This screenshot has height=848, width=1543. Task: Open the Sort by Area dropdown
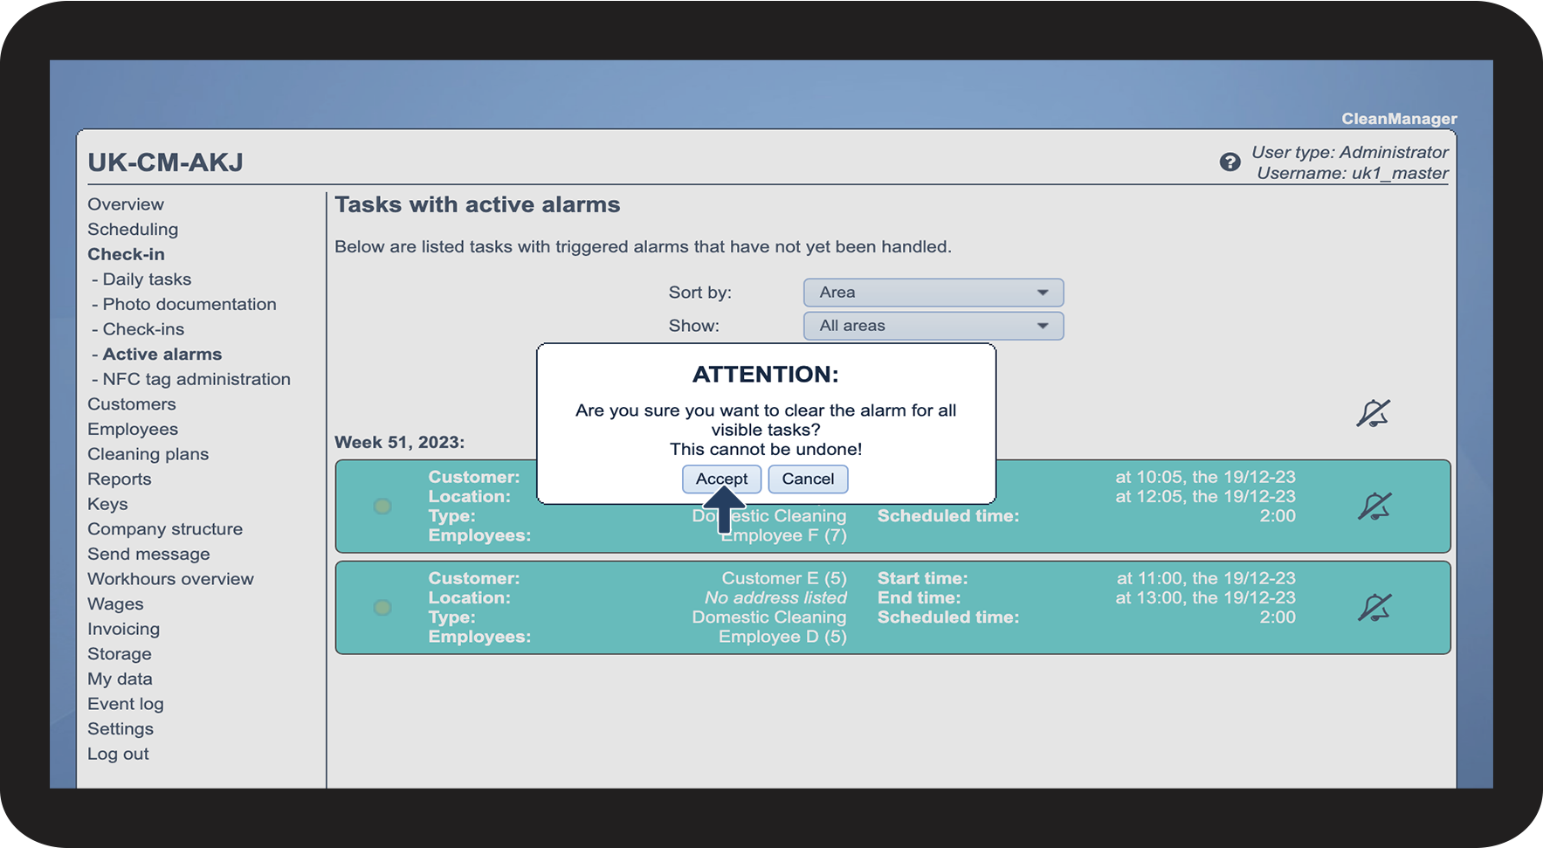click(x=933, y=293)
